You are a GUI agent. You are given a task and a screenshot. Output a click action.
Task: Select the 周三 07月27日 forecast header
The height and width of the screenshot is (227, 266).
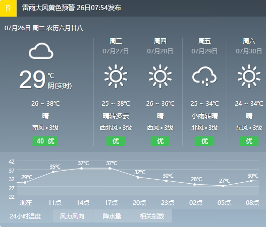pos(116,46)
